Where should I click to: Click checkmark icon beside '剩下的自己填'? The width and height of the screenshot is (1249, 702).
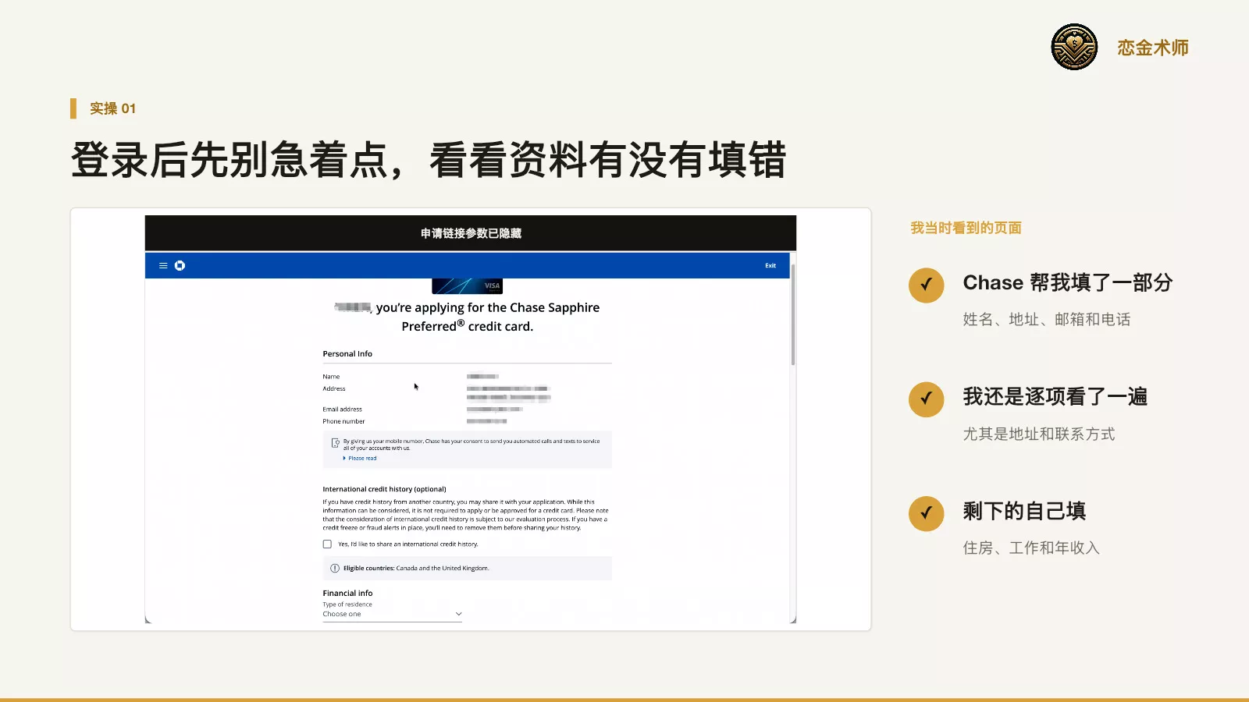[x=927, y=514]
